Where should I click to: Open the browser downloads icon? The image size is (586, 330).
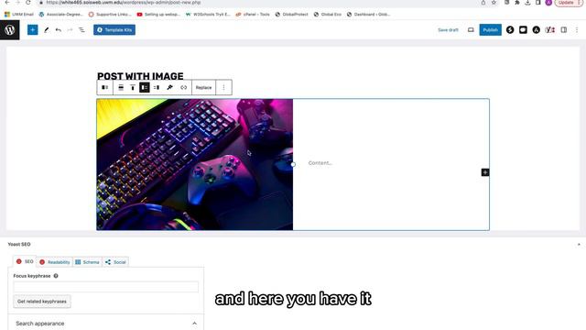[527, 2]
